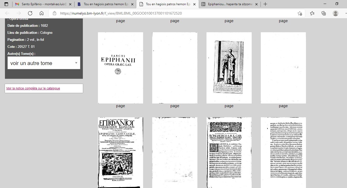Open the favorites list
347x188 pixels.
pyautogui.click(x=312, y=13)
